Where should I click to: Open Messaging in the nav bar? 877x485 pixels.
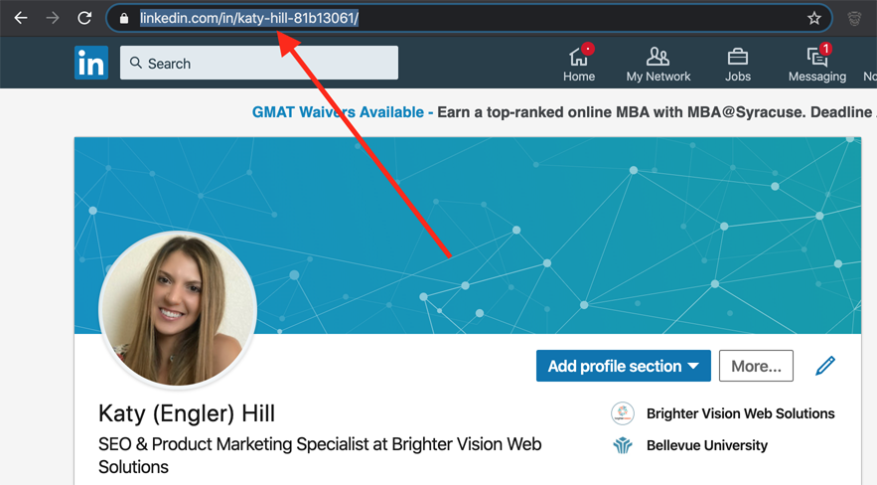(816, 65)
